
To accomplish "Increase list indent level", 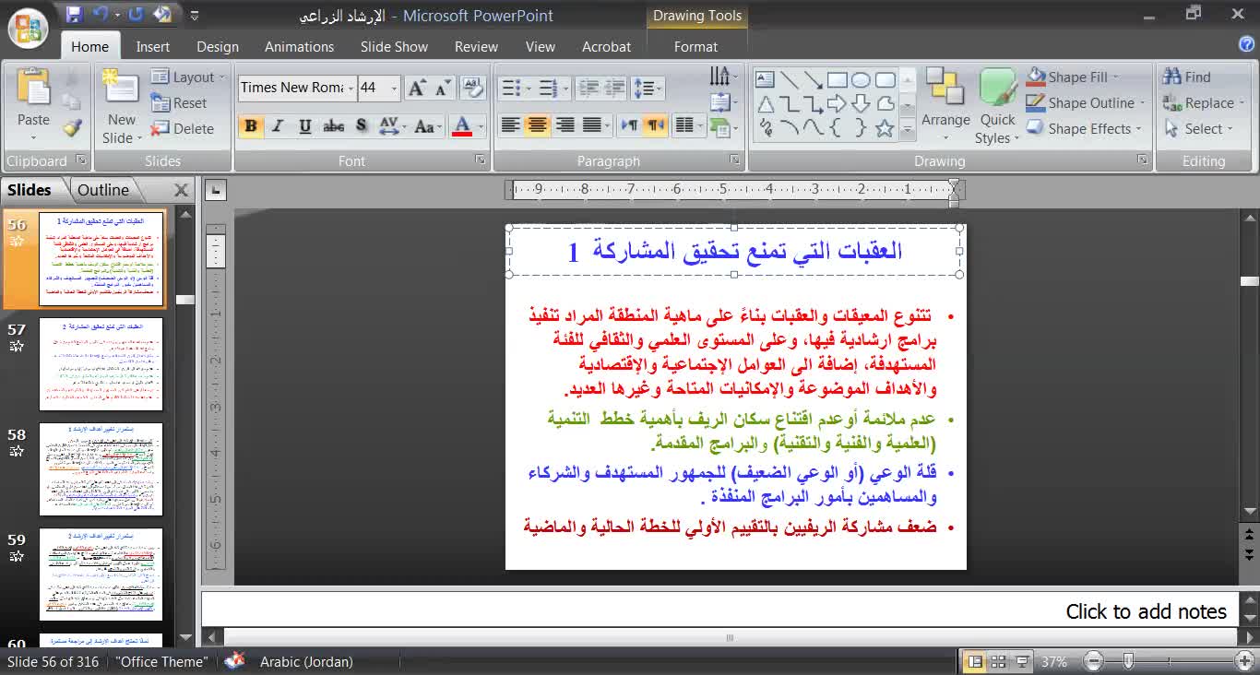I will [x=613, y=88].
